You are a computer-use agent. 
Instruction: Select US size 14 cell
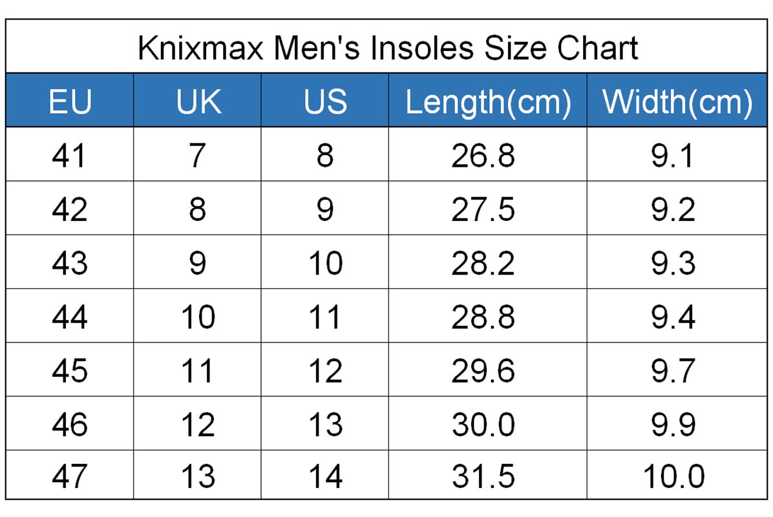[325, 476]
